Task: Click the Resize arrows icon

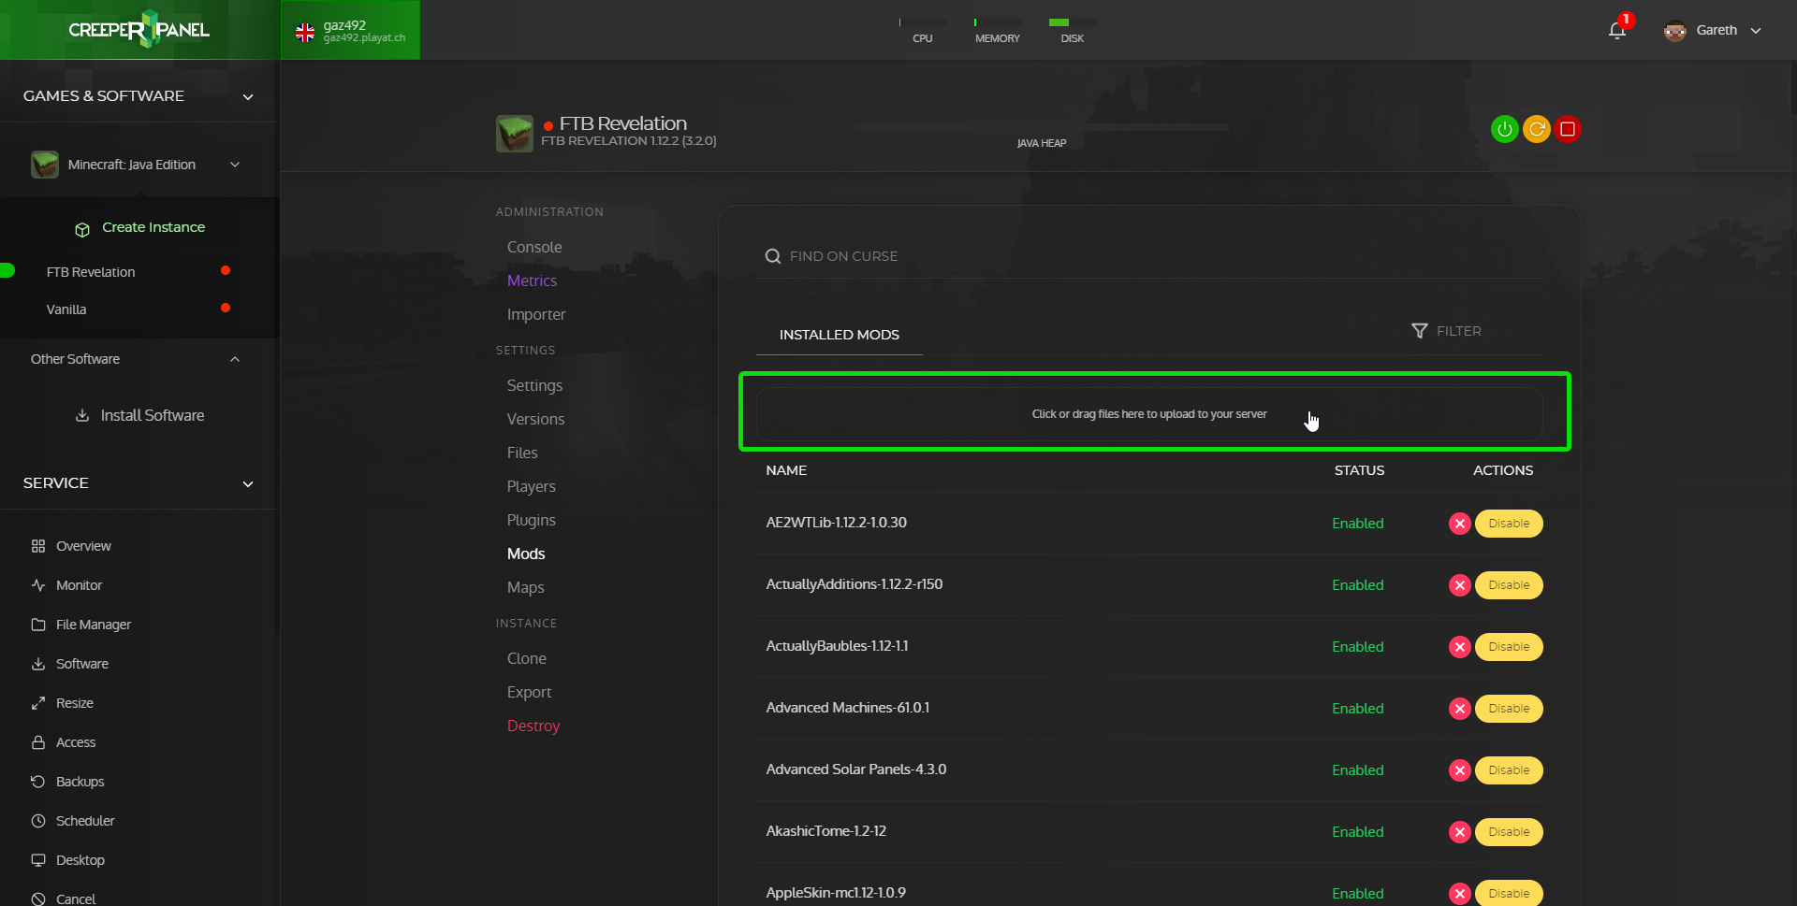Action: coord(38,703)
